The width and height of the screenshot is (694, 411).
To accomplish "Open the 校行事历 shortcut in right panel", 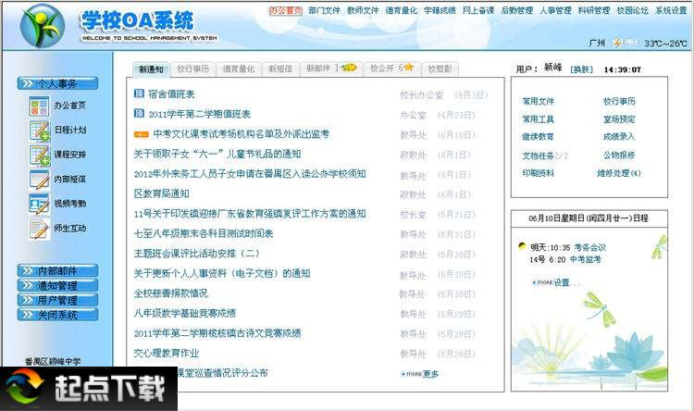I will pyautogui.click(x=619, y=102).
